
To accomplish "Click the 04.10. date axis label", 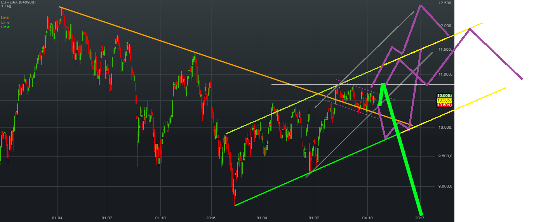I will click(x=367, y=219).
